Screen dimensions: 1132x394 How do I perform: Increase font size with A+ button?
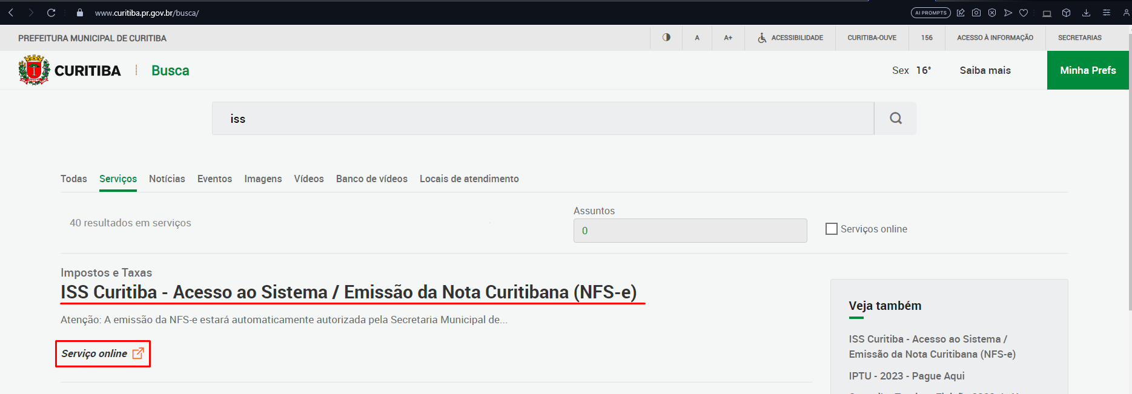coord(728,38)
